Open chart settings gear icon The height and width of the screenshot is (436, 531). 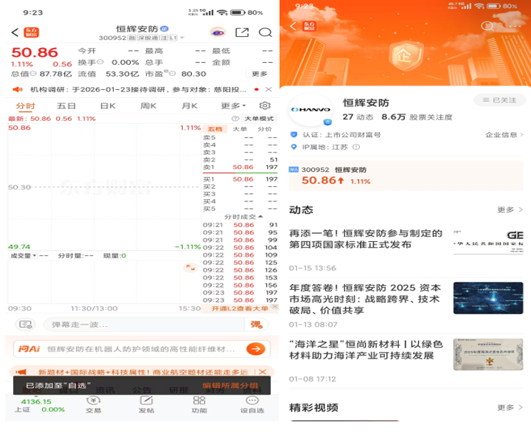pyautogui.click(x=265, y=105)
